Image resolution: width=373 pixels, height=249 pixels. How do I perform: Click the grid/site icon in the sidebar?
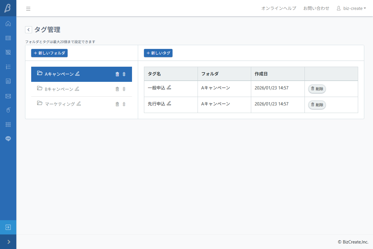coord(8,52)
